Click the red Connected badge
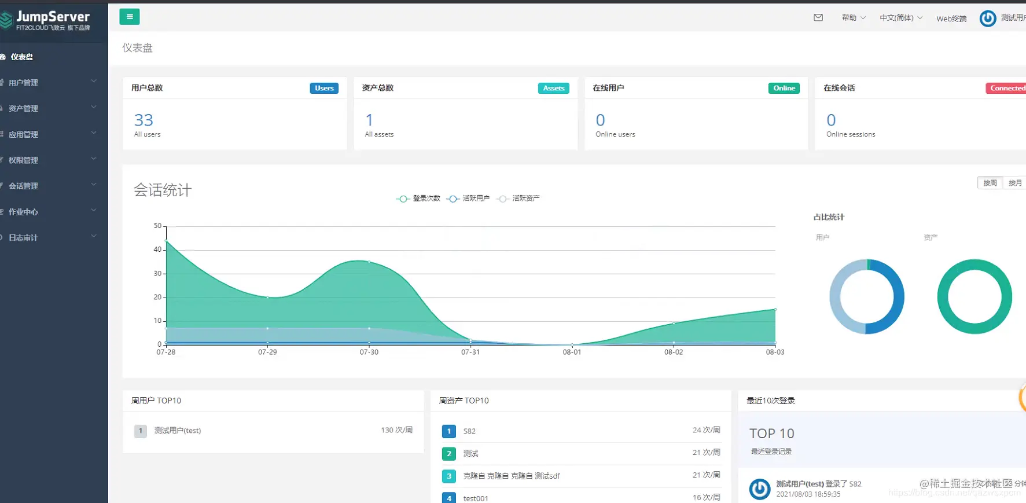This screenshot has height=503, width=1026. [1006, 88]
